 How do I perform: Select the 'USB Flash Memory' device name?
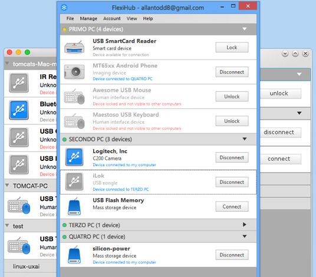point(119,200)
